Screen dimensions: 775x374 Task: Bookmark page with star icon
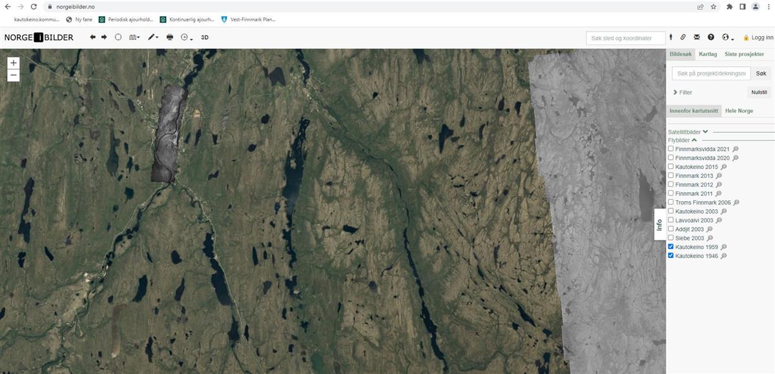click(714, 6)
